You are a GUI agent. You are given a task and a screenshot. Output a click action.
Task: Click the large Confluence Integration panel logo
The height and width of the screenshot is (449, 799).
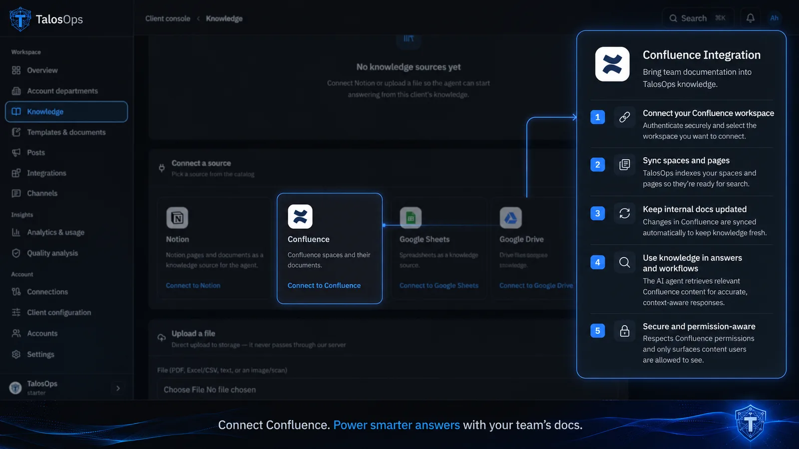click(612, 64)
